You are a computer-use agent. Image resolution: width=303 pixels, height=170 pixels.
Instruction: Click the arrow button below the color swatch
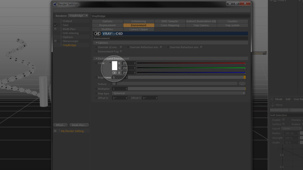point(115,73)
